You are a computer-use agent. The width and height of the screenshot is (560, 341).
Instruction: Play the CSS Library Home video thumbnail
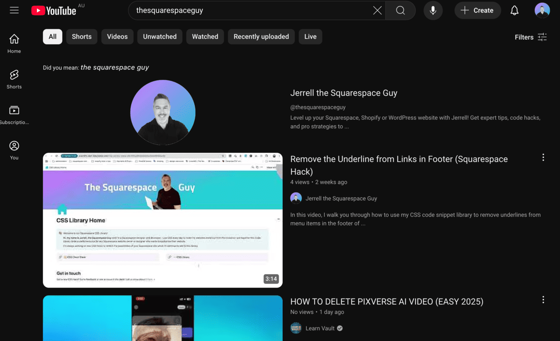163,220
